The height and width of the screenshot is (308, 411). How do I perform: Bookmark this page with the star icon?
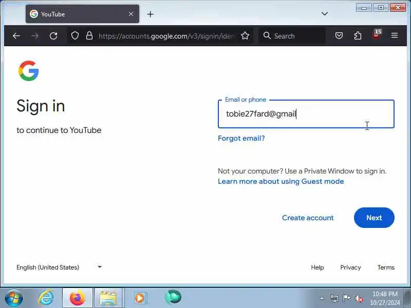(245, 35)
